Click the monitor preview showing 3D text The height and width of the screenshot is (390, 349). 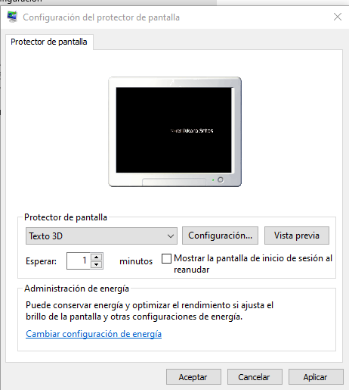[x=174, y=132]
